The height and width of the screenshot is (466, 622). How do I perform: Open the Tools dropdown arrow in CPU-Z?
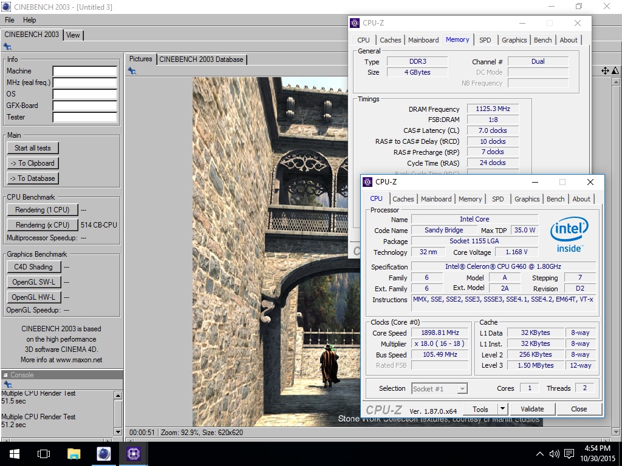click(502, 409)
